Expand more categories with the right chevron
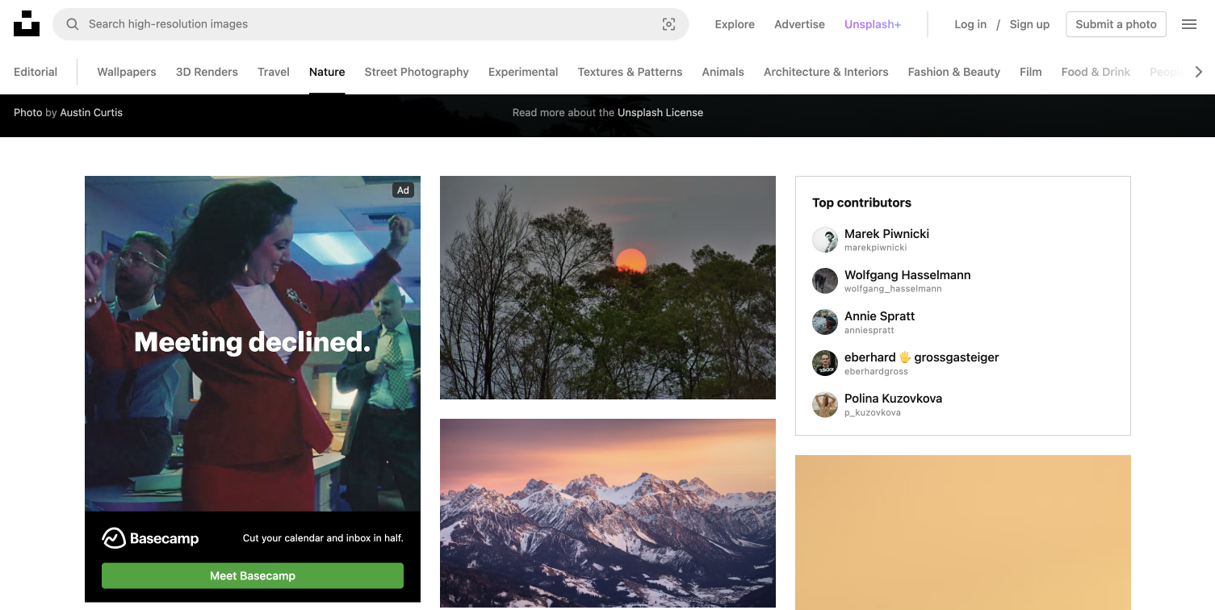This screenshot has height=610, width=1215. pyautogui.click(x=1200, y=72)
